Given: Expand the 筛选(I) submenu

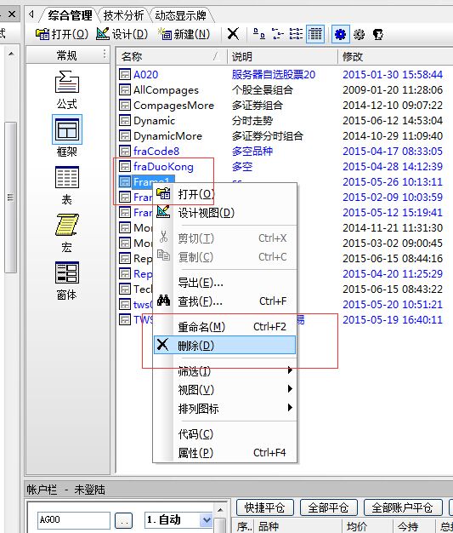Looking at the screenshot, I should (225, 371).
